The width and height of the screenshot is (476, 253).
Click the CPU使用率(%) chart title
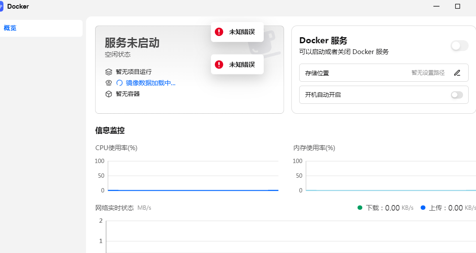(116, 148)
